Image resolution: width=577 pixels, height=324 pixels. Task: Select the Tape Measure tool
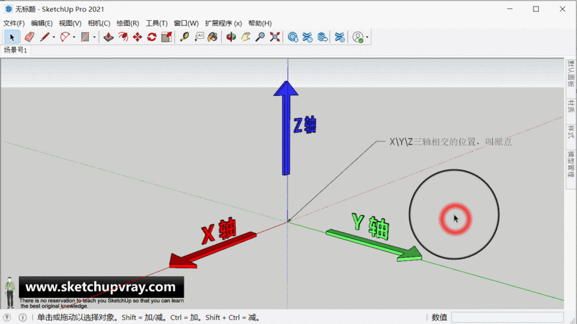click(x=185, y=37)
